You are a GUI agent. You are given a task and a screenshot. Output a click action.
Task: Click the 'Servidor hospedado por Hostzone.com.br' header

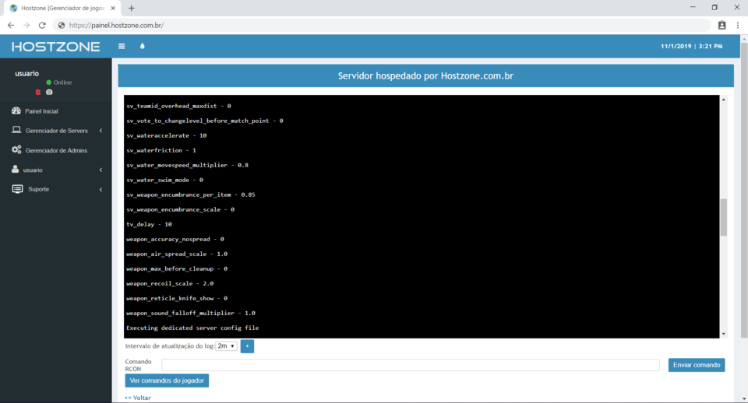tap(425, 75)
